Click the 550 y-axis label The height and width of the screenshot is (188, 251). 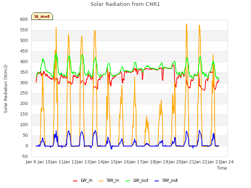click(24, 30)
